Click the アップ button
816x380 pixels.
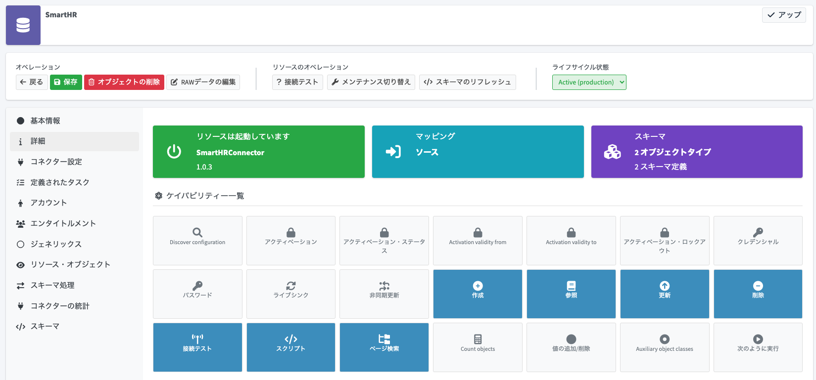(x=784, y=15)
